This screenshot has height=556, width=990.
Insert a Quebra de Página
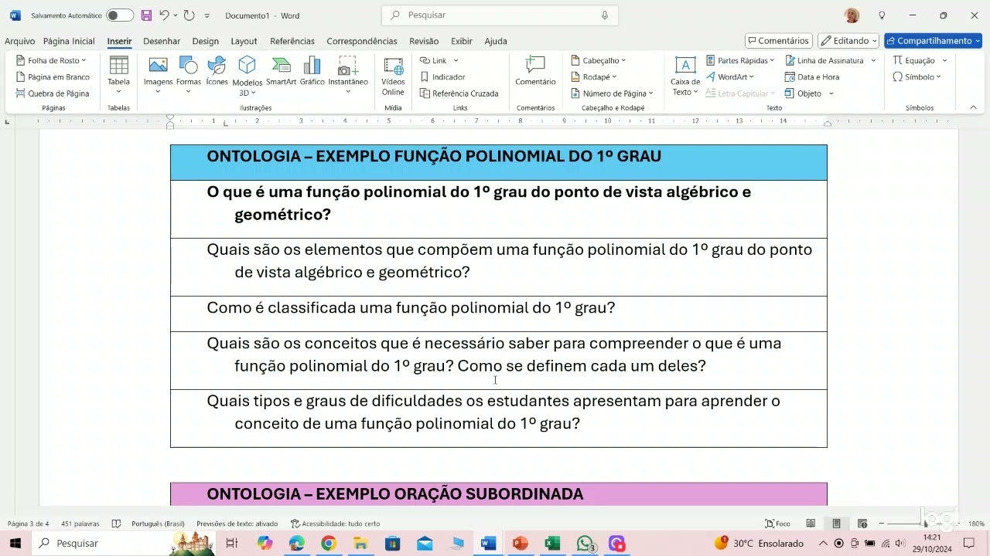click(x=53, y=93)
